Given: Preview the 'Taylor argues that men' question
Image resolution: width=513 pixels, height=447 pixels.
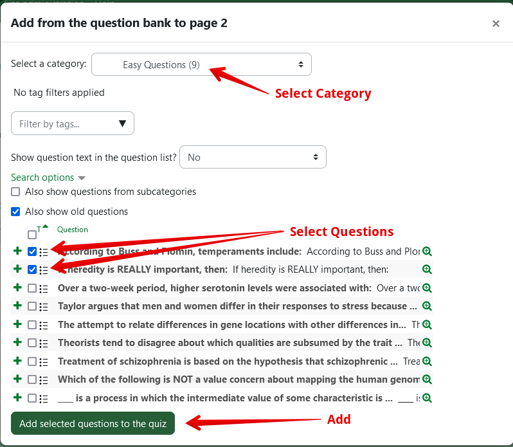Looking at the screenshot, I should pyautogui.click(x=427, y=306).
